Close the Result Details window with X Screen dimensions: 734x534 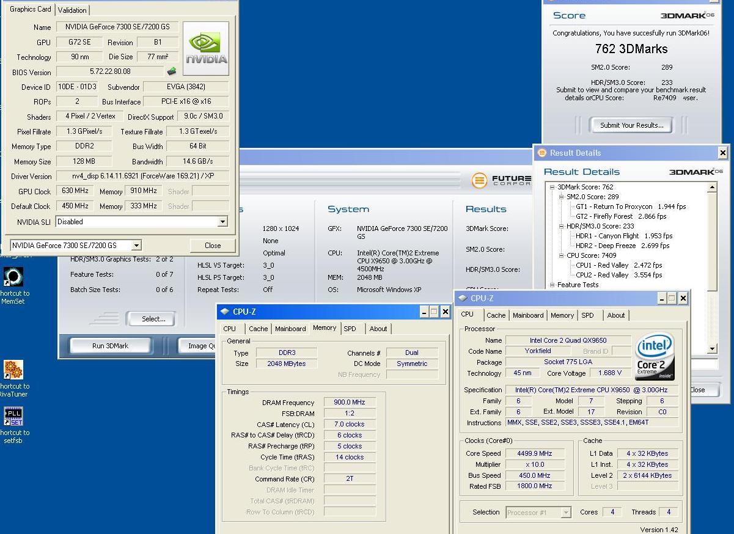tap(722, 153)
